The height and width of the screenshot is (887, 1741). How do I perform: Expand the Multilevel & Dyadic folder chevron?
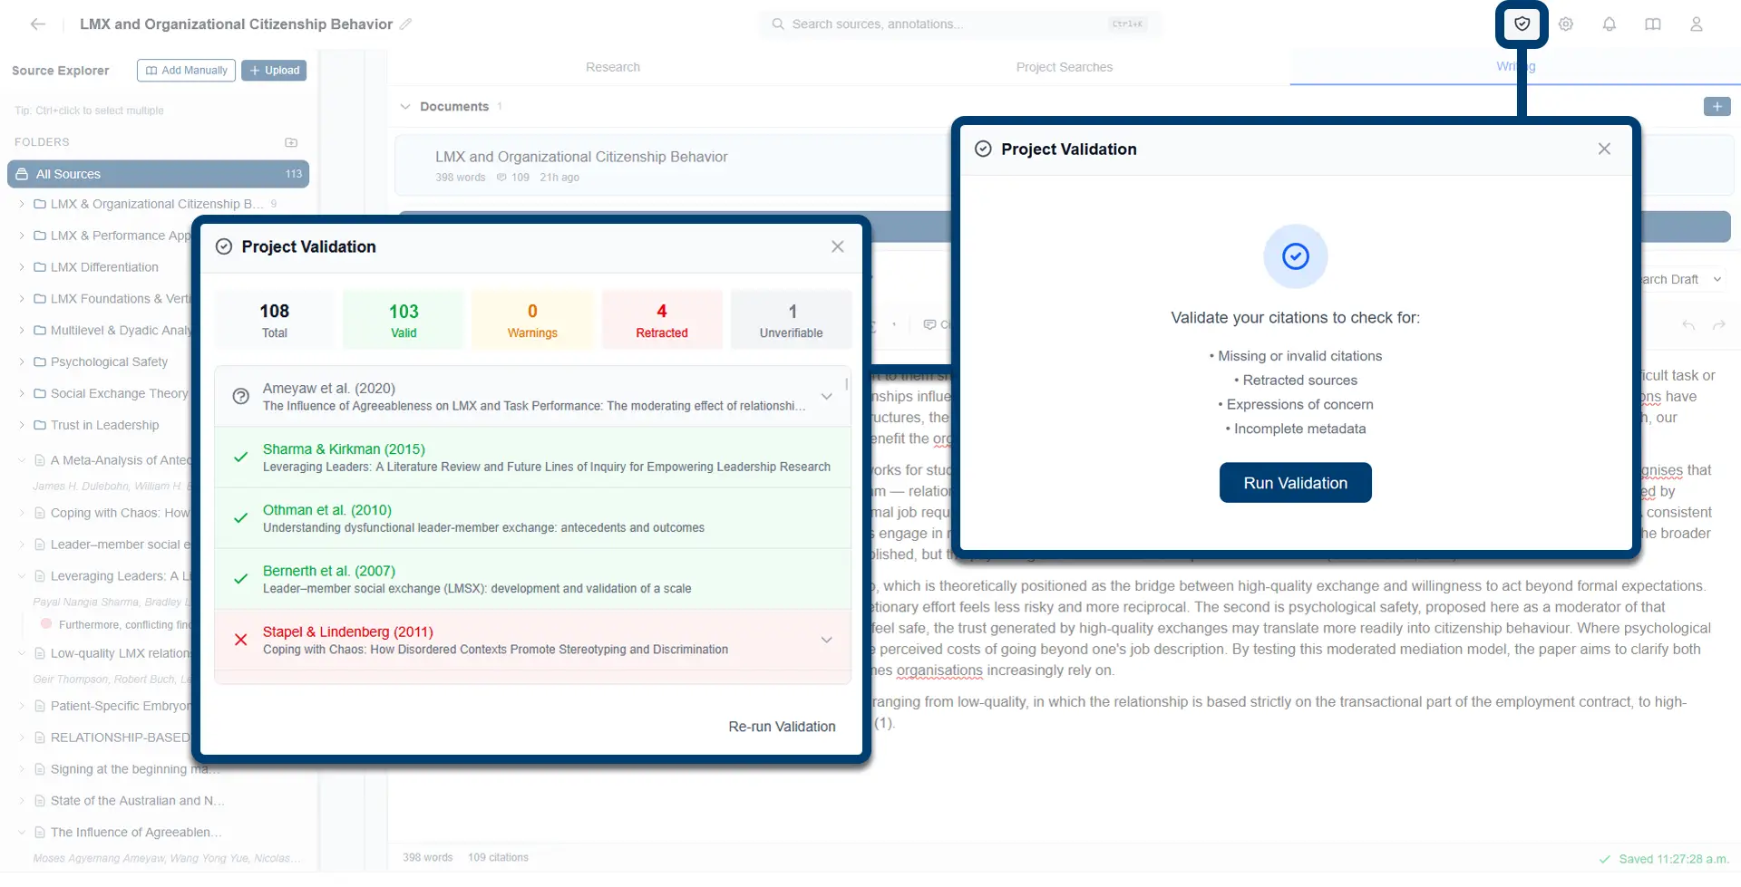tap(22, 331)
